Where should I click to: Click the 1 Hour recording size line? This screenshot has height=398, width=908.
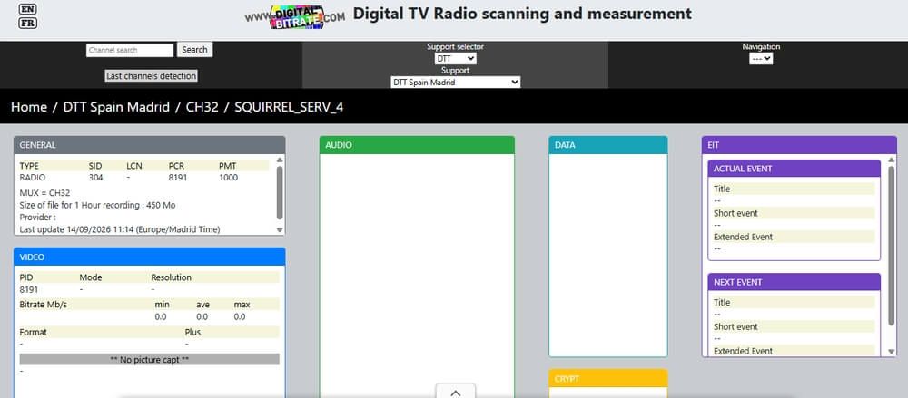97,206
